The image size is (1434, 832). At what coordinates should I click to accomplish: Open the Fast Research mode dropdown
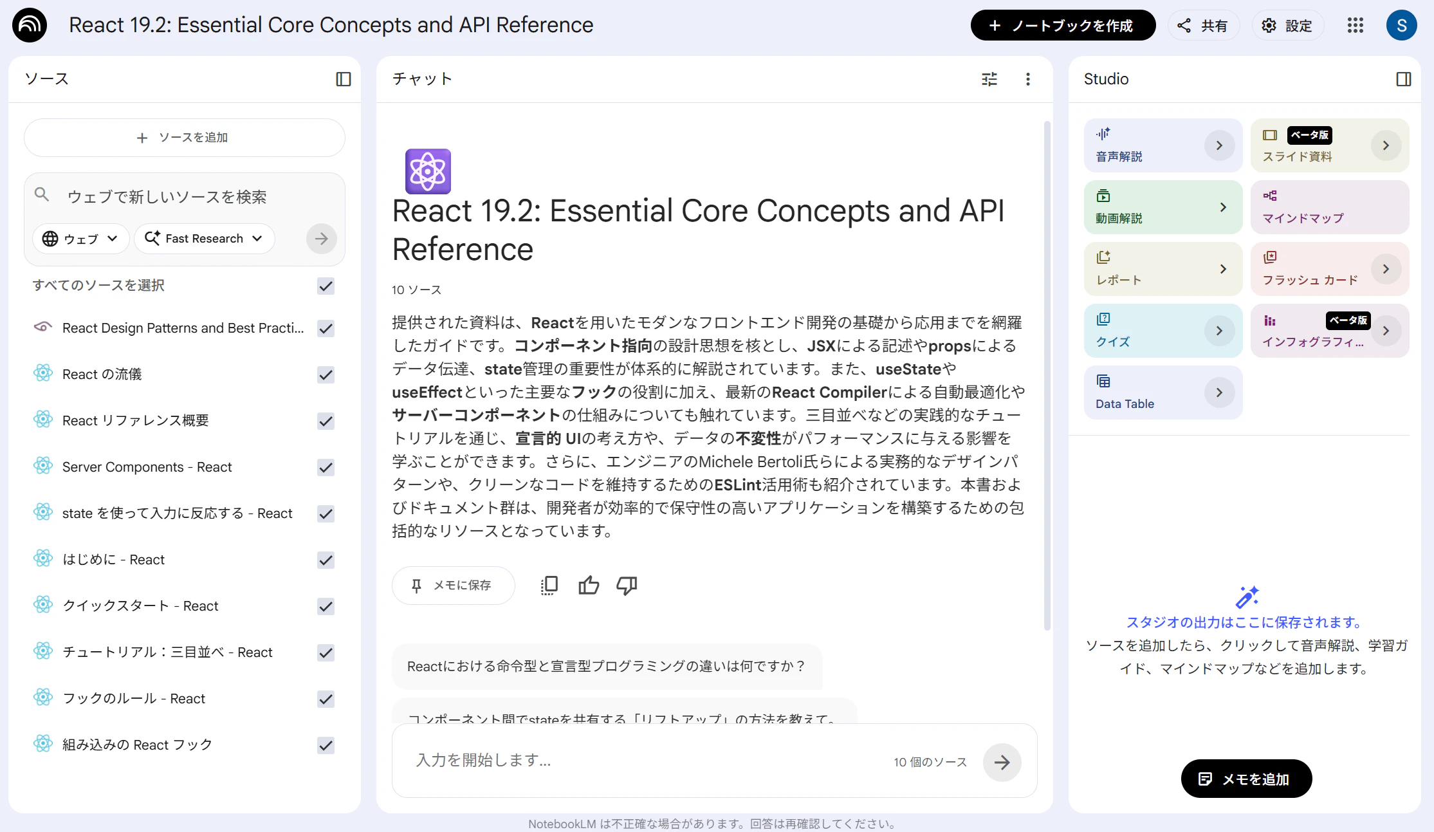(204, 239)
